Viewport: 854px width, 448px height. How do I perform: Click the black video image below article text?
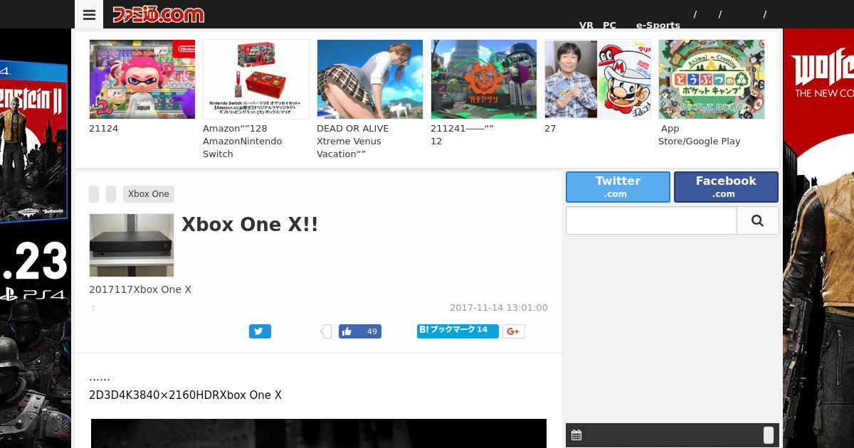click(x=319, y=434)
